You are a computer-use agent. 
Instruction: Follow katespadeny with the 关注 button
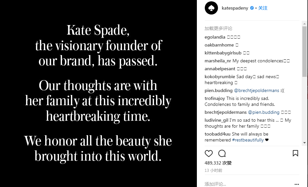[263, 8]
